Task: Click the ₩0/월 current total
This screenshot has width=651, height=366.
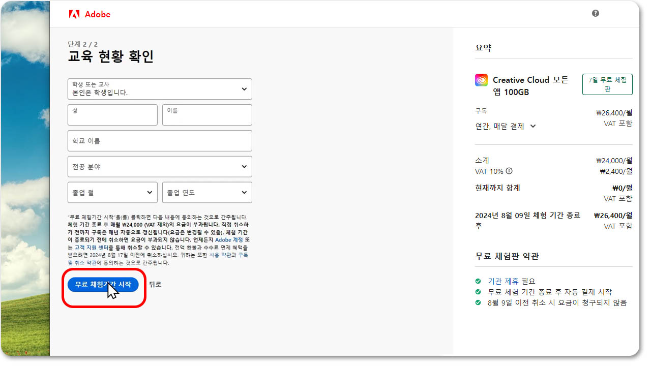Action: pyautogui.click(x=623, y=188)
